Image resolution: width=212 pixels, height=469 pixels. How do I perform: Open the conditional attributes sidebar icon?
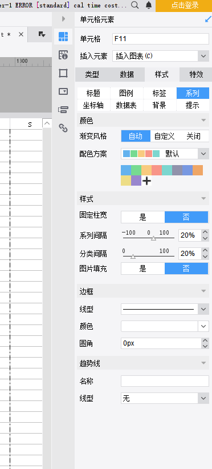click(x=63, y=110)
